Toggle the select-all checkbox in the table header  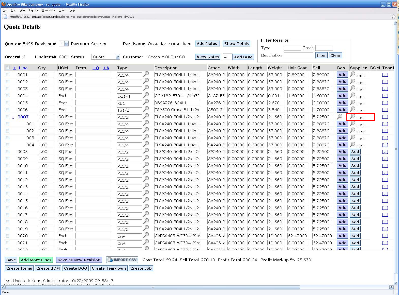pyautogui.click(x=8, y=68)
